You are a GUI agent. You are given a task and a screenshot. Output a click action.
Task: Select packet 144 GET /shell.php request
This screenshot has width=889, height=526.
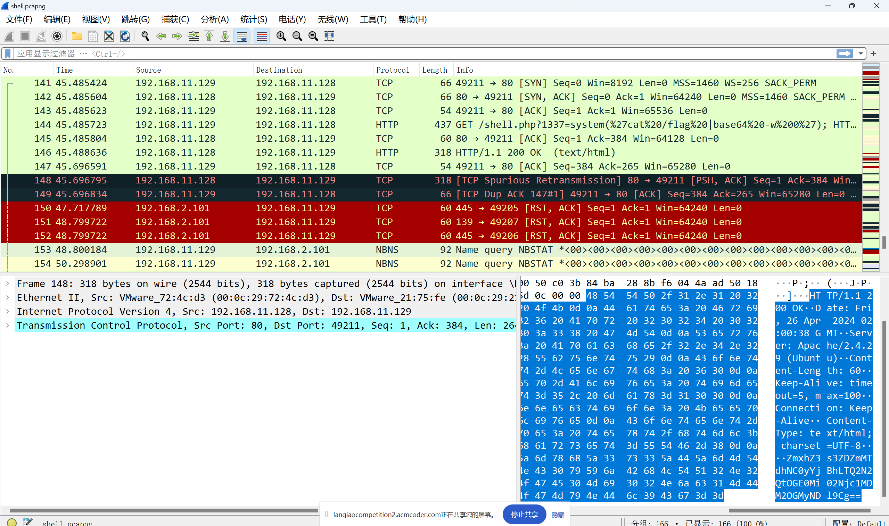[x=431, y=124]
